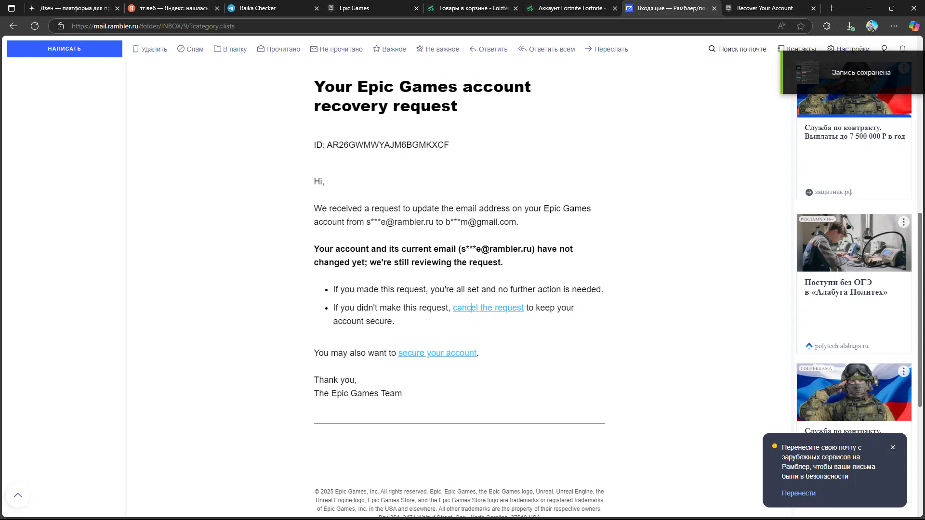Open the tab actions menu icon
Viewport: 925px width, 520px height.
pyautogui.click(x=12, y=8)
